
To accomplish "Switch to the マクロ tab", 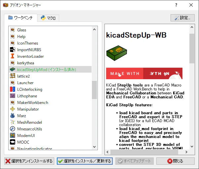I will point(48,18).
